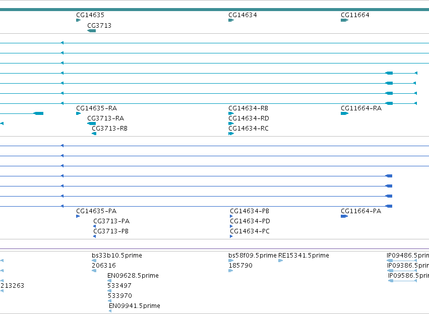The width and height of the screenshot is (429, 314).
Task: Click the CG14634-PD protein label
Action: (250, 221)
